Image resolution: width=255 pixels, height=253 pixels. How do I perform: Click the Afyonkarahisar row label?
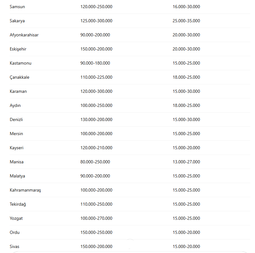pos(24,35)
